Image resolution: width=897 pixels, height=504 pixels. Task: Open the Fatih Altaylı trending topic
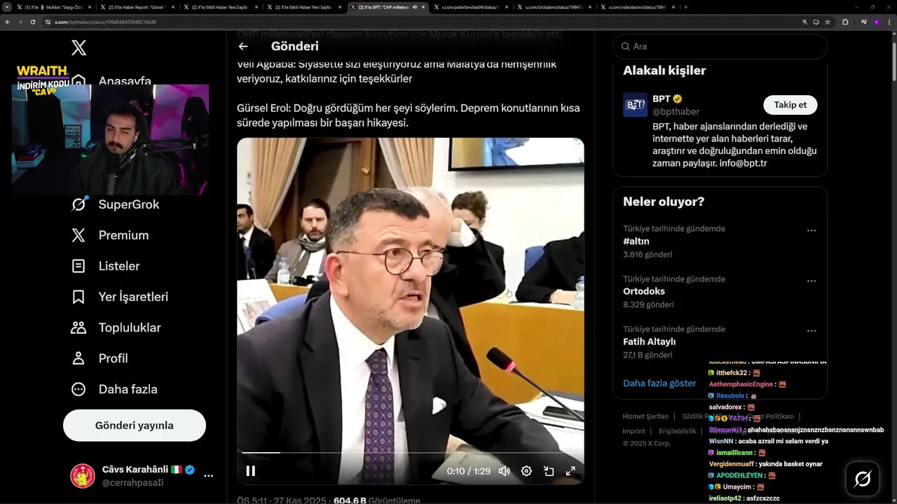point(720,342)
